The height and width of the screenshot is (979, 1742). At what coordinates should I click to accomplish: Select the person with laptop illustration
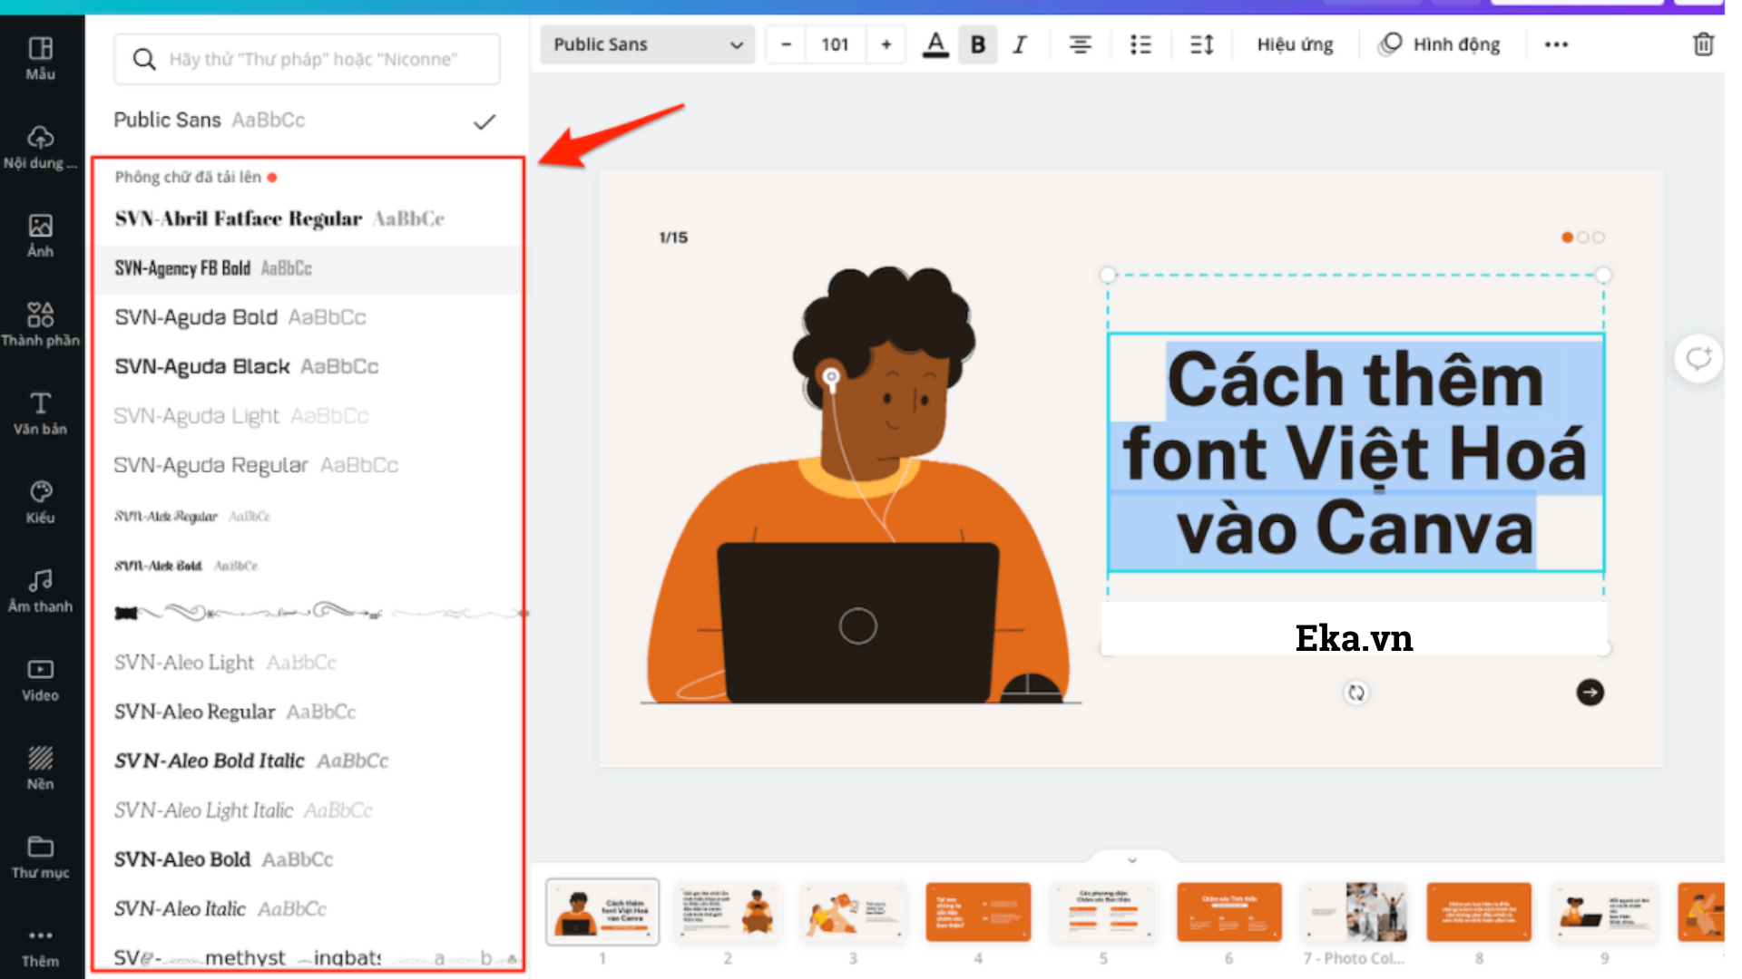click(x=860, y=485)
